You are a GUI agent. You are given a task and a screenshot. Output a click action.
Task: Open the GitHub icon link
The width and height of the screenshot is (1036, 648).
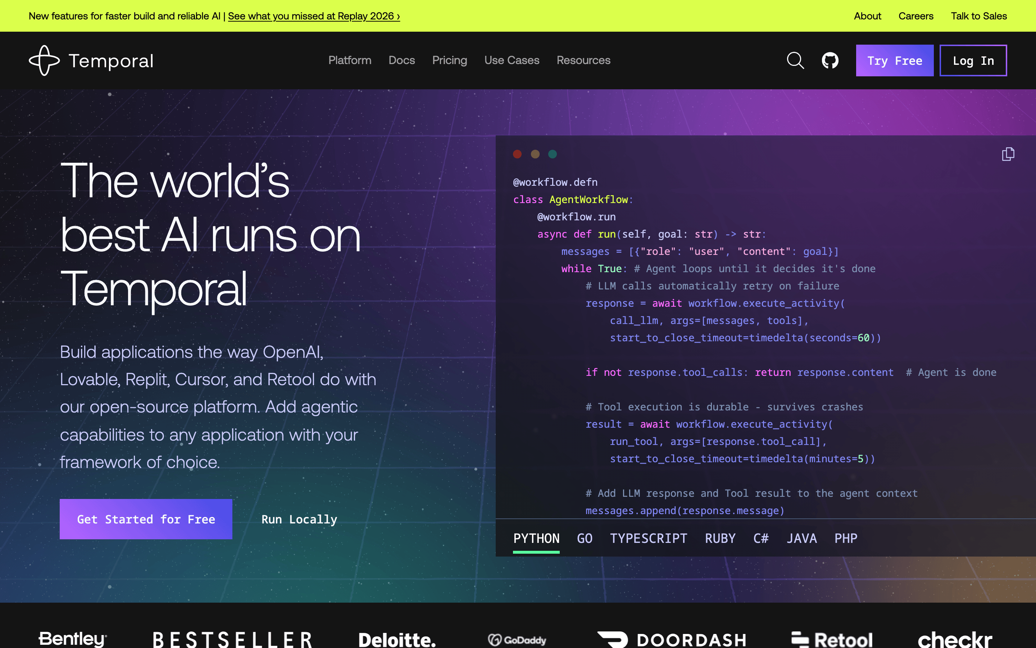point(830,60)
